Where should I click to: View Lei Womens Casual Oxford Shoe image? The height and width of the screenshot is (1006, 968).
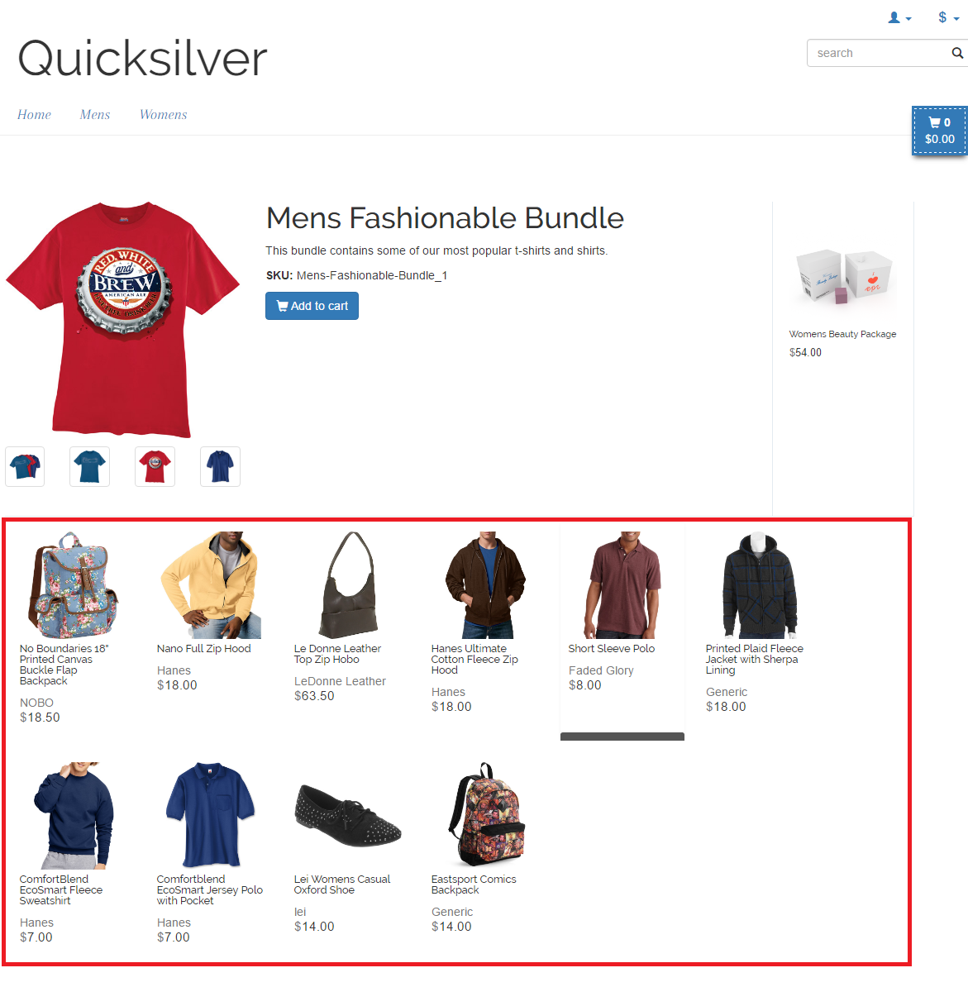coord(348,815)
